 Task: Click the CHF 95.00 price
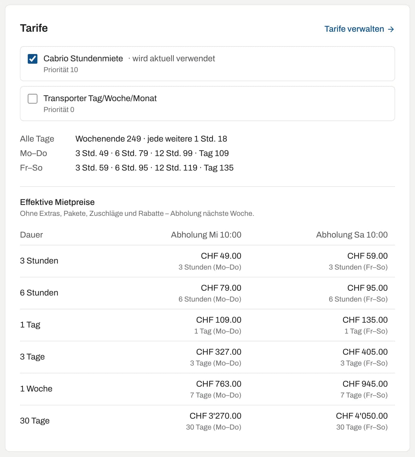tap(367, 288)
